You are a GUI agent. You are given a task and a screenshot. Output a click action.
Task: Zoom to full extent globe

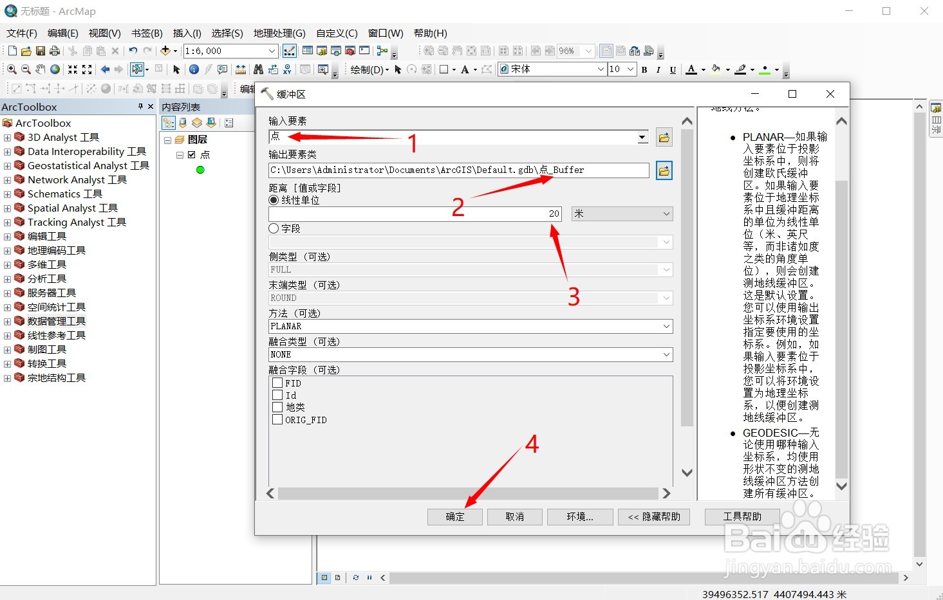tap(55, 69)
